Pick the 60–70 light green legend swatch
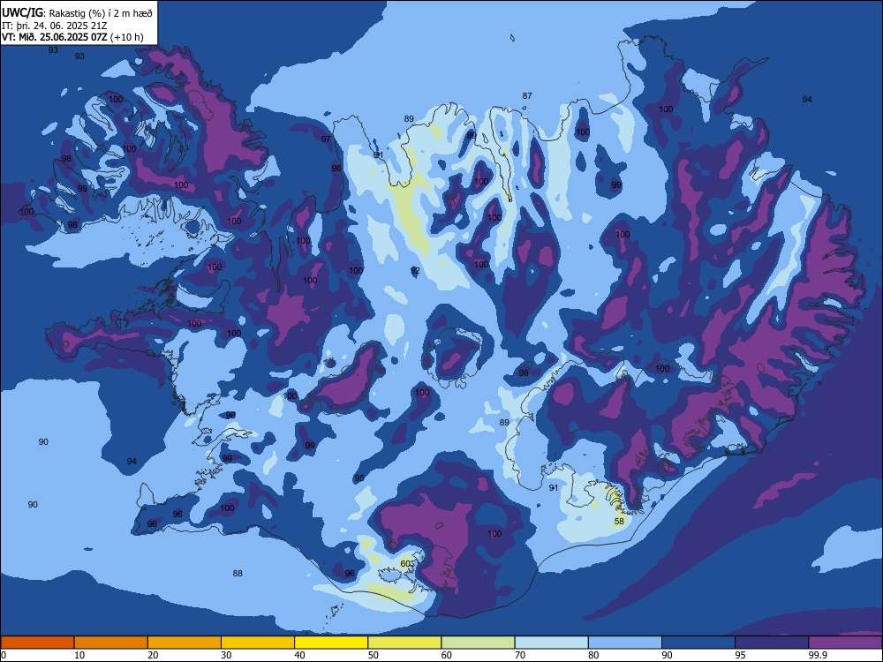The height and width of the screenshot is (662, 883). click(478, 643)
